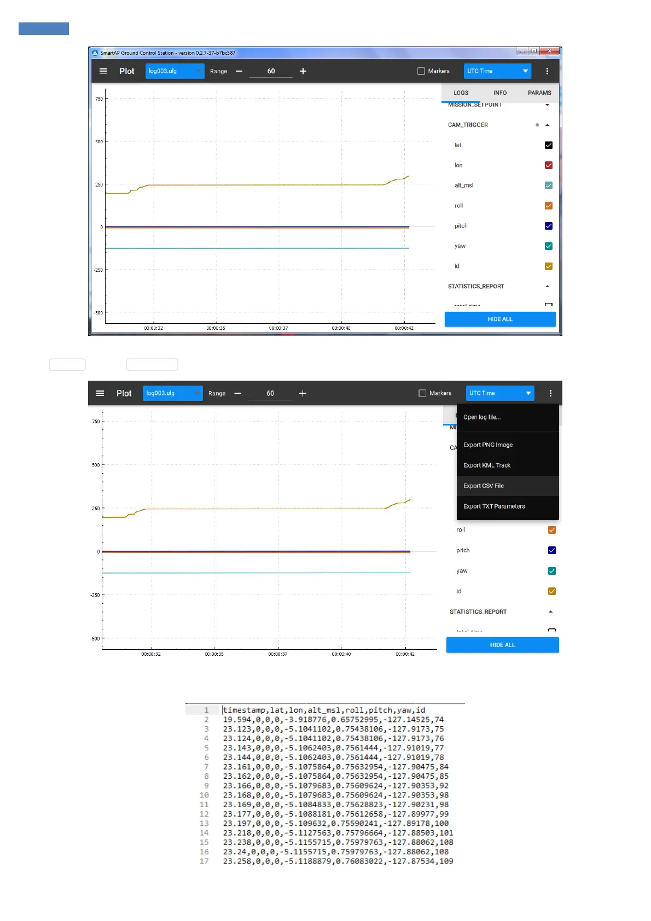
Task: Decrease range with minus icon in top toolbar
Action: pos(239,71)
